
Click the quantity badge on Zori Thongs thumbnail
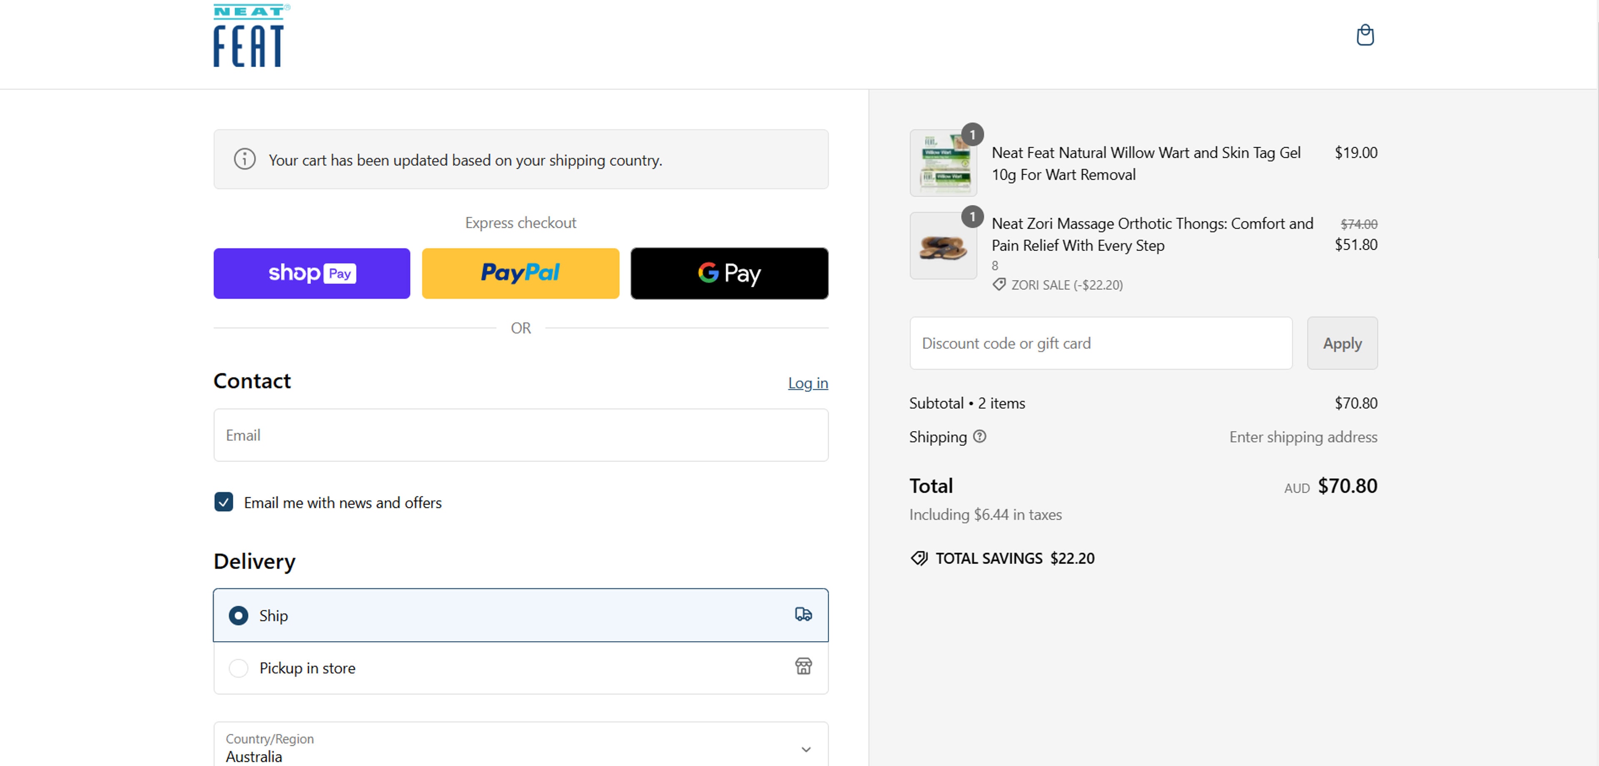972,216
